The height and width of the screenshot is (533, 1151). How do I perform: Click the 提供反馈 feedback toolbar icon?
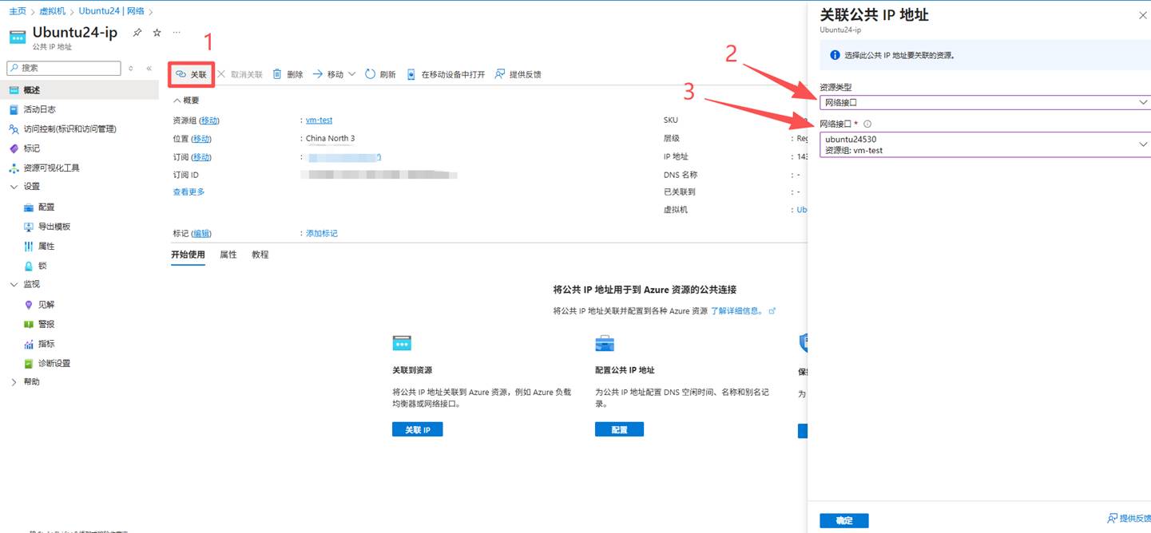500,74
